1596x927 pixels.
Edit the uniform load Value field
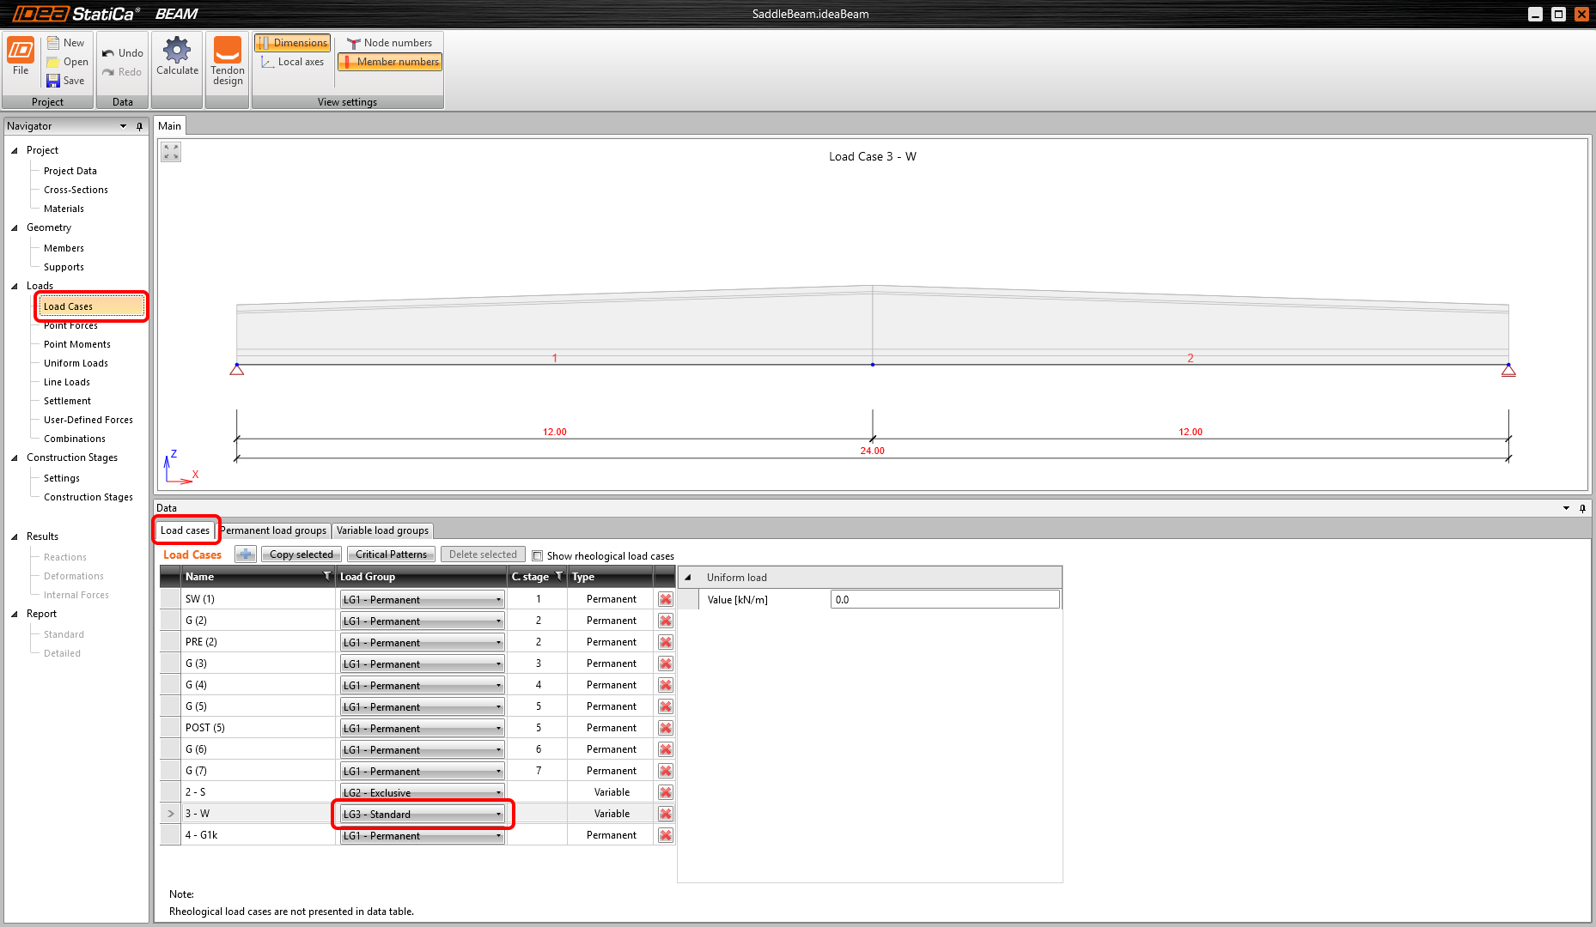pyautogui.click(x=945, y=599)
